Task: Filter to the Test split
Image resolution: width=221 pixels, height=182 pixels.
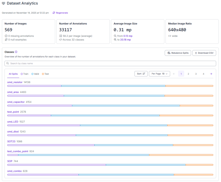Action: (x=45, y=74)
